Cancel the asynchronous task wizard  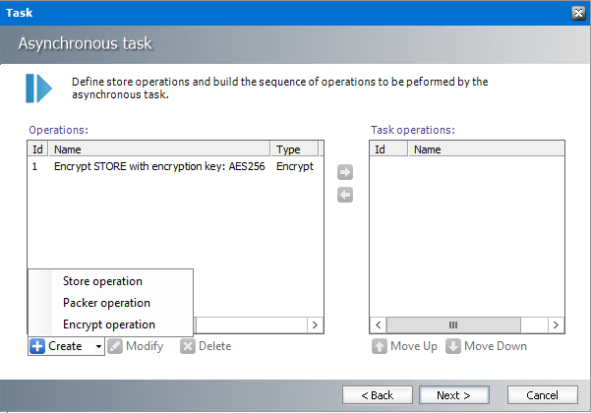tap(542, 394)
